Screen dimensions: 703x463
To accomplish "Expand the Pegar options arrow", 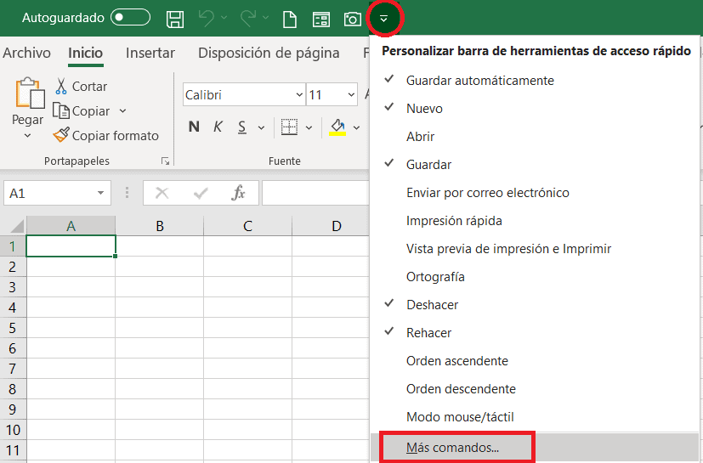I will coord(27,135).
